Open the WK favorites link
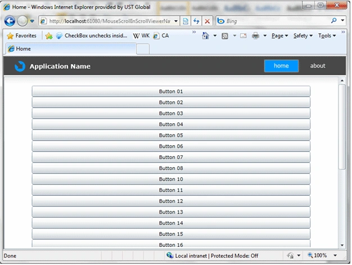352x265 pixels. (141, 35)
